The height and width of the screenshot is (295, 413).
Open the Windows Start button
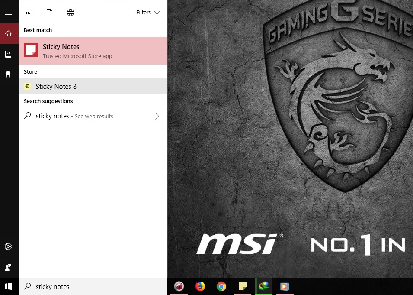point(8,286)
